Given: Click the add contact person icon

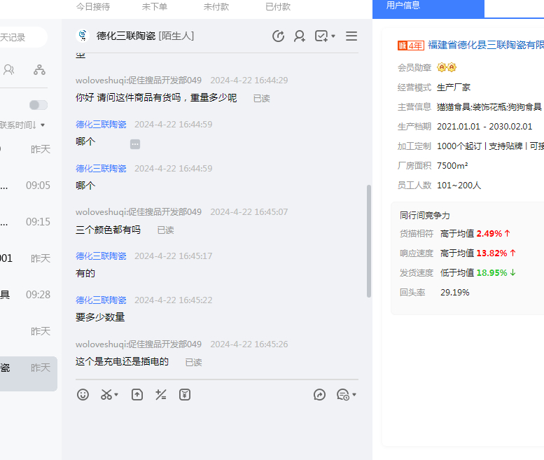Looking at the screenshot, I should click(x=300, y=36).
